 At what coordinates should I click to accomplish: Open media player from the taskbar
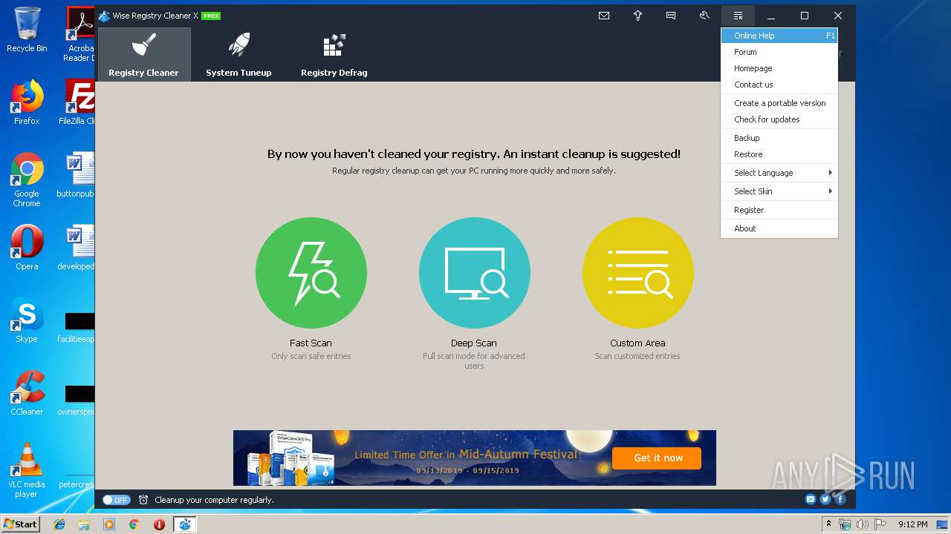109,524
